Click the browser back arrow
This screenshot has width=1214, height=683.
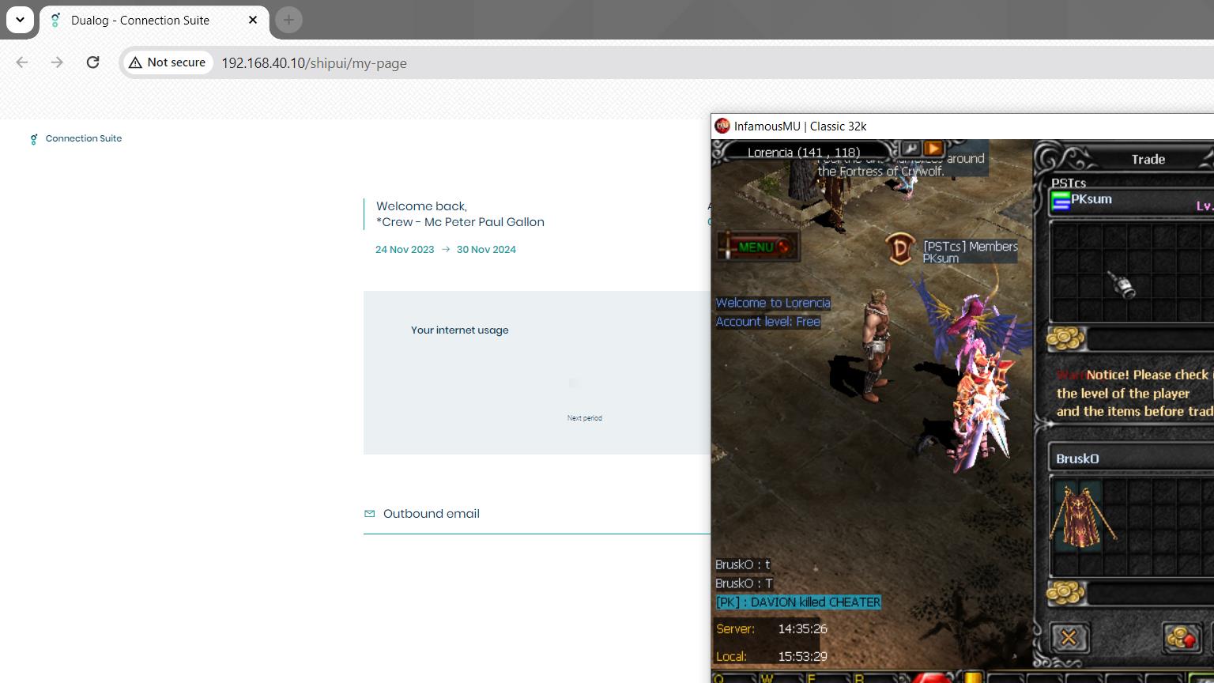pos(22,62)
